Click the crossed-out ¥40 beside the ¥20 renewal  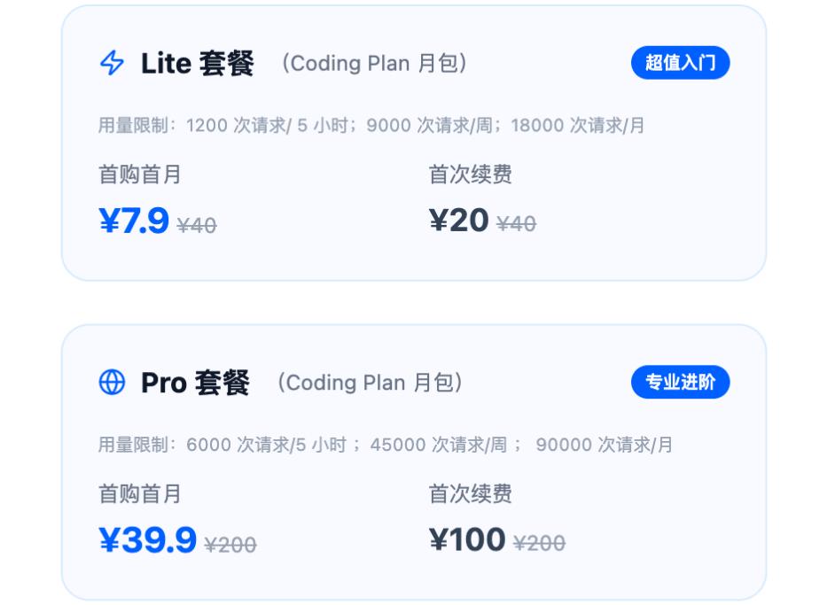[515, 223]
